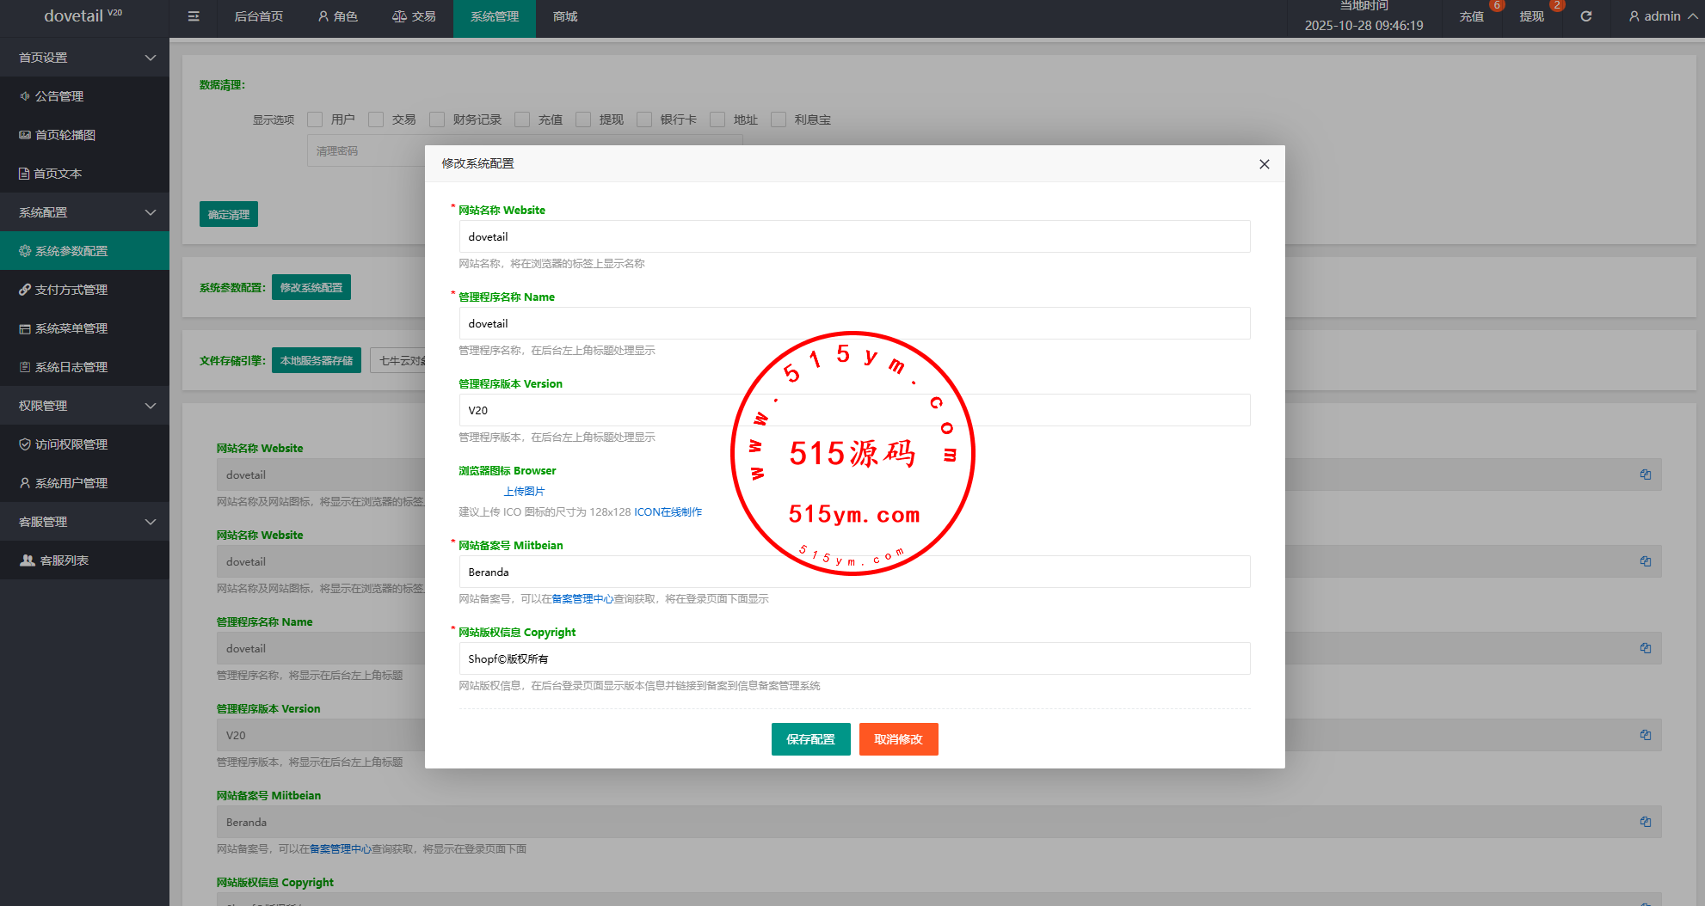The image size is (1705, 906).
Task: Click the sidebar collapse hamburger icon
Action: click(194, 16)
